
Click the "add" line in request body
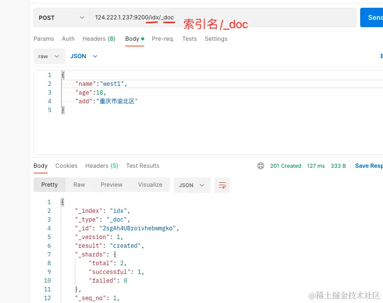106,101
